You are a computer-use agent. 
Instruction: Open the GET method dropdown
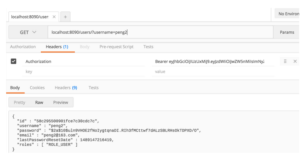[x=28, y=32]
